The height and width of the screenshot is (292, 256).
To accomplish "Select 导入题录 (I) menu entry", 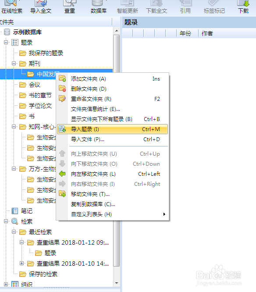I will 113,129.
